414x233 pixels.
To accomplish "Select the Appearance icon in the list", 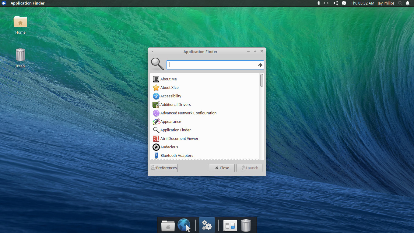I will 156,122.
